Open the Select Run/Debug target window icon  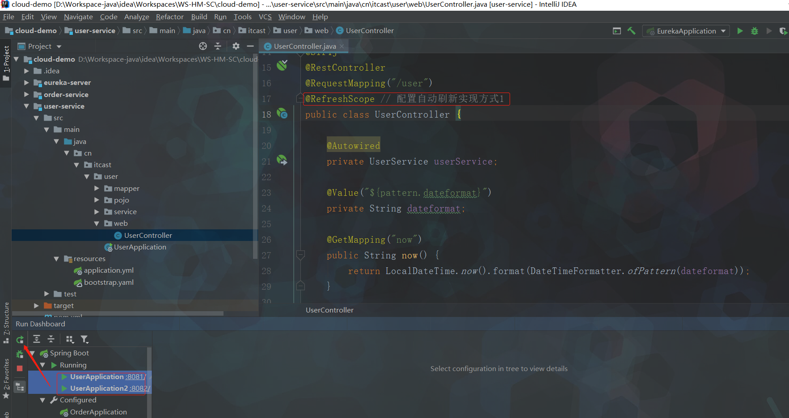tap(617, 31)
